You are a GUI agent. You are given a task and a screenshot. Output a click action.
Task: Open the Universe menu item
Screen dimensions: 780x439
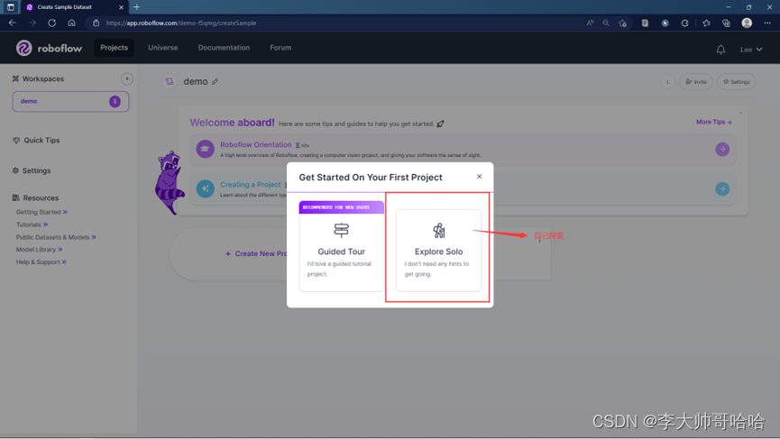(x=162, y=48)
